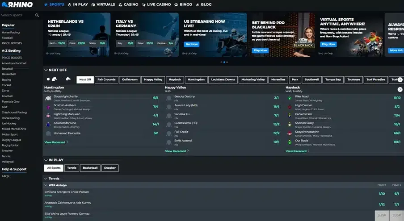404x221 pixels.
Task: Select the horse racing filter
Action: pos(55,79)
